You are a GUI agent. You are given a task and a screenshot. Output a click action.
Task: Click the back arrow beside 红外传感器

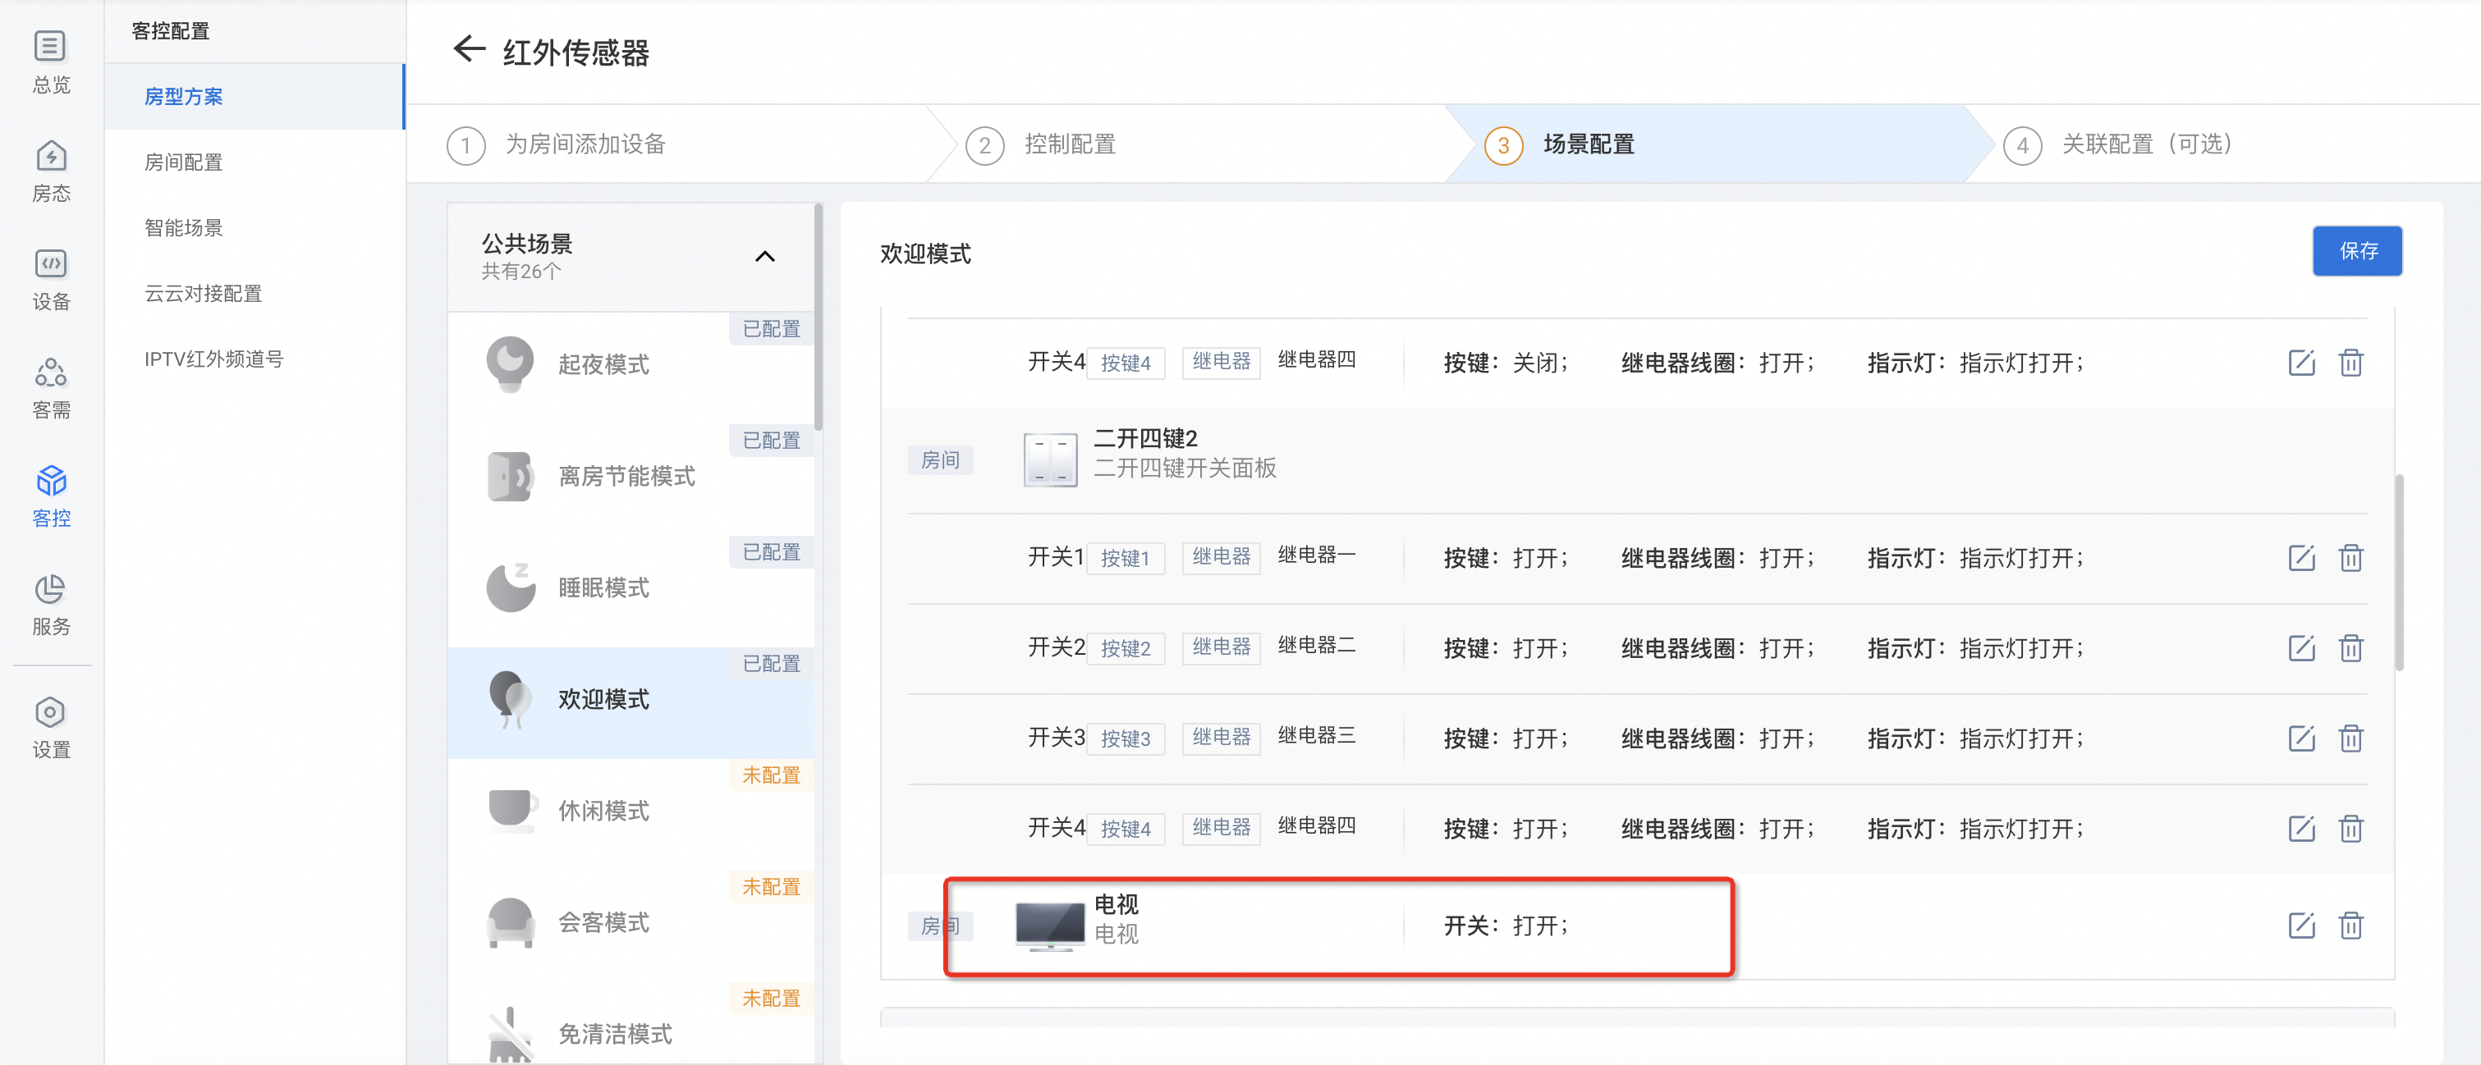pyautogui.click(x=468, y=49)
